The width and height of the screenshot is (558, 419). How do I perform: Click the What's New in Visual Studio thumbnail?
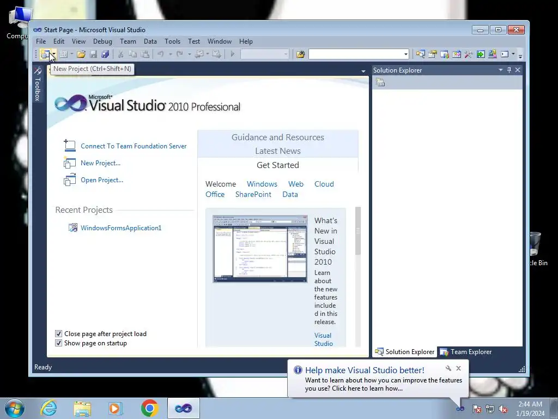pyautogui.click(x=260, y=249)
